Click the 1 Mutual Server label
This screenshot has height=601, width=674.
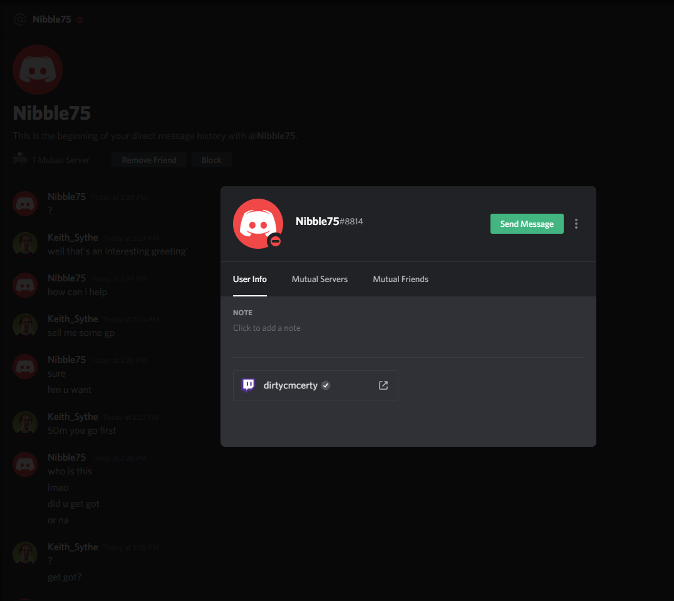click(x=61, y=160)
